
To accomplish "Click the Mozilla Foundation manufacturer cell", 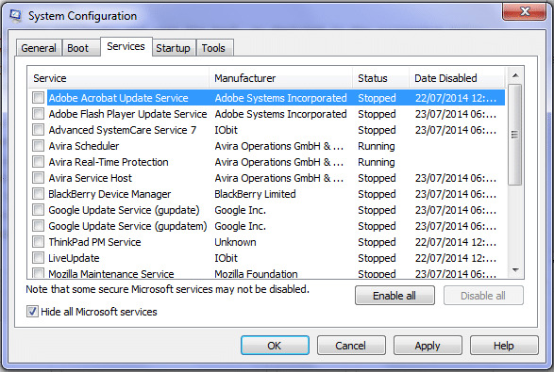I will pos(256,274).
